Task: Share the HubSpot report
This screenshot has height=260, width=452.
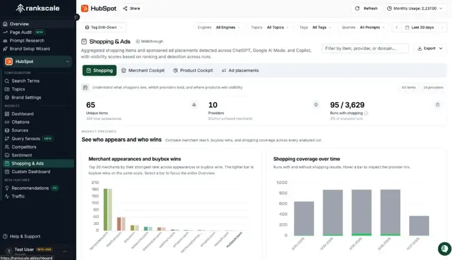Action: pos(131,8)
